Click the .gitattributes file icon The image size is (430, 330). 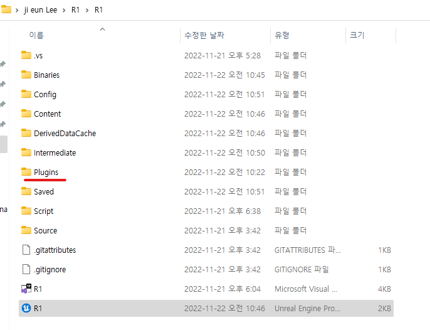26,250
